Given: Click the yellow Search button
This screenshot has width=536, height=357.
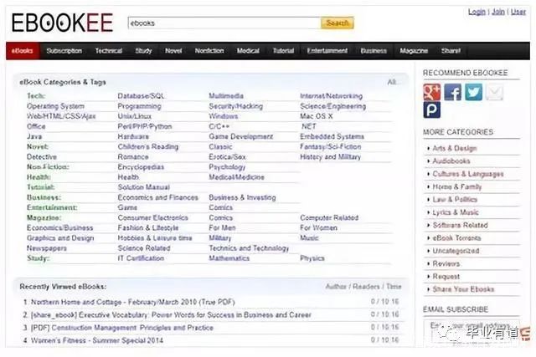Looking at the screenshot, I should pos(337,23).
